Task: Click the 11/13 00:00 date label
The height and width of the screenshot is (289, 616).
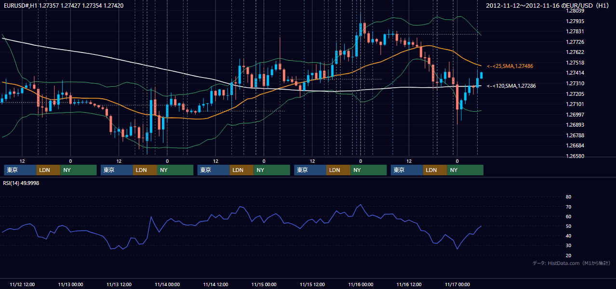Action: pyautogui.click(x=70, y=284)
